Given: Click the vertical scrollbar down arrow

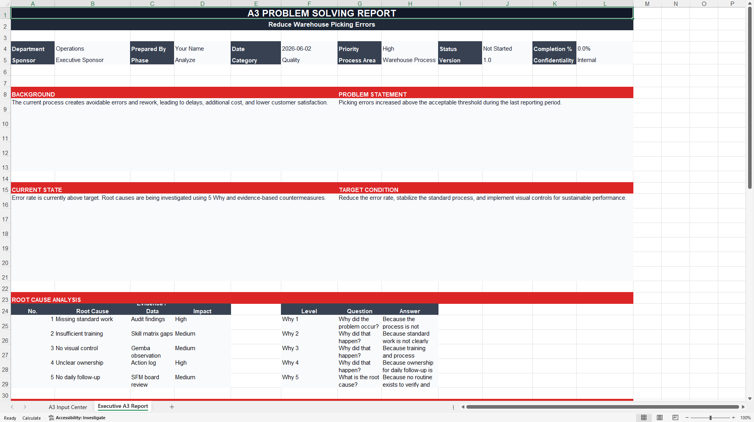Looking at the screenshot, I should (750, 398).
